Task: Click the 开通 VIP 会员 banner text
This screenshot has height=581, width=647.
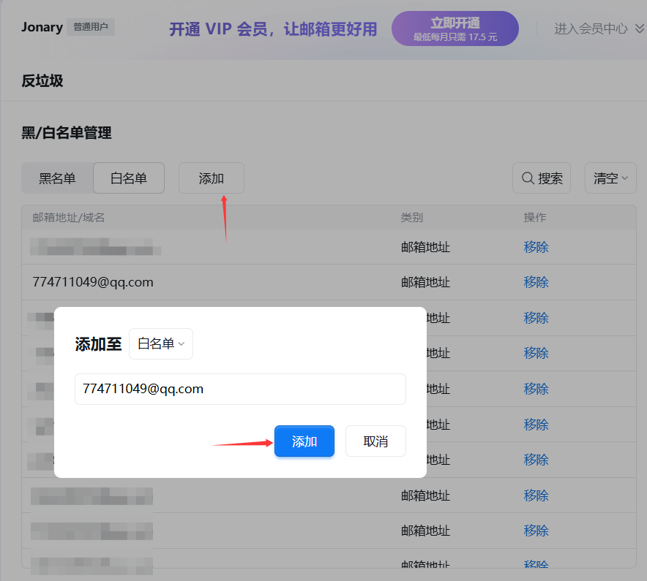Action: (x=273, y=29)
